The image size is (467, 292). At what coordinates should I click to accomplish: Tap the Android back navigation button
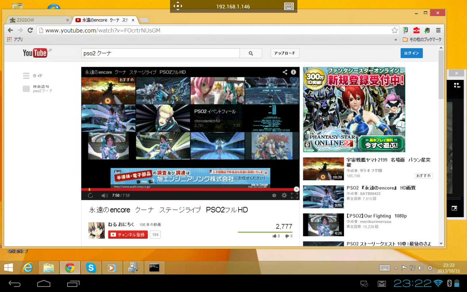tap(15, 284)
